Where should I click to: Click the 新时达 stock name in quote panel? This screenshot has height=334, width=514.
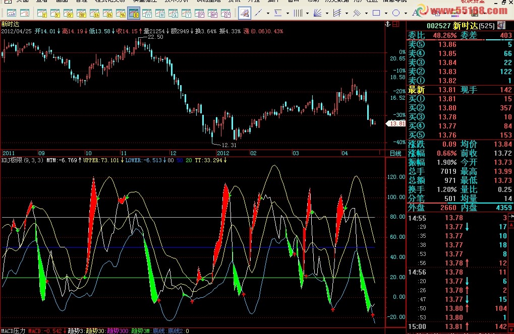click(x=466, y=25)
